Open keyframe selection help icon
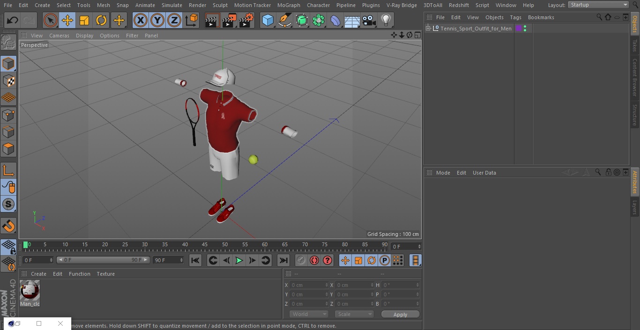 coord(327,260)
